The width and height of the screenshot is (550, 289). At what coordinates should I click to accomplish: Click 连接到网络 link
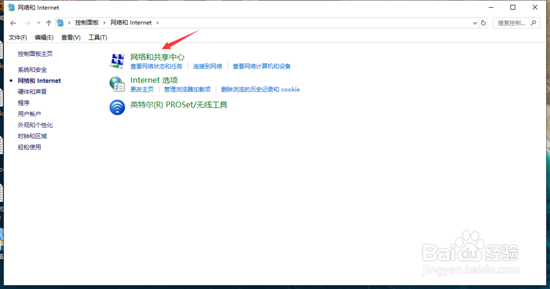208,66
